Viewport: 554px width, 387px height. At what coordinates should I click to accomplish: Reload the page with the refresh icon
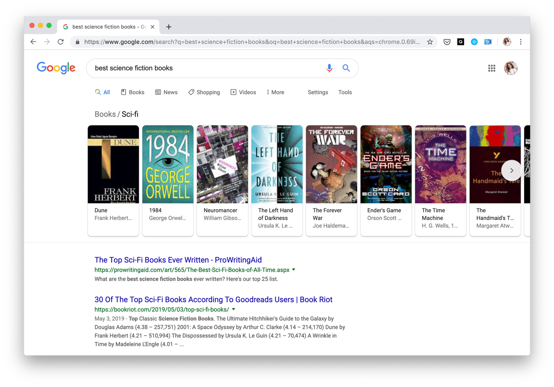[61, 42]
